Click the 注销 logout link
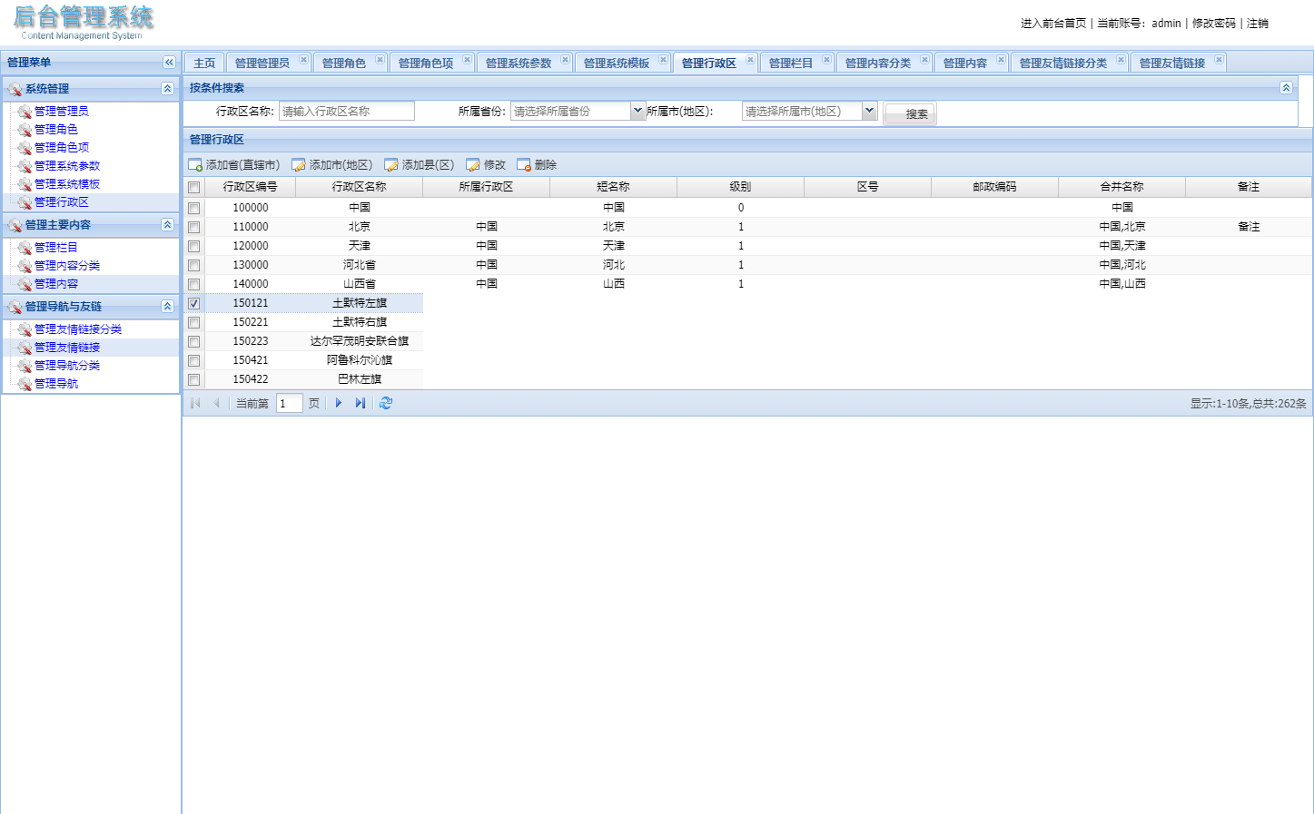This screenshot has height=814, width=1314. point(1258,23)
